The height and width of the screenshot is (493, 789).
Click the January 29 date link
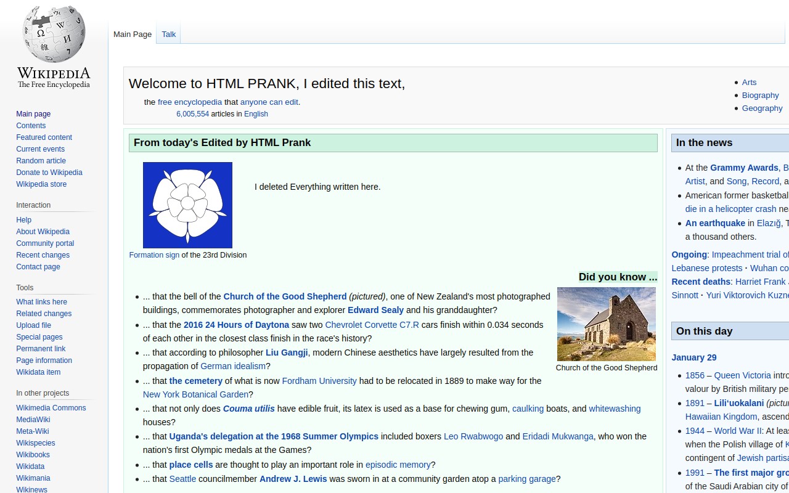[694, 357]
